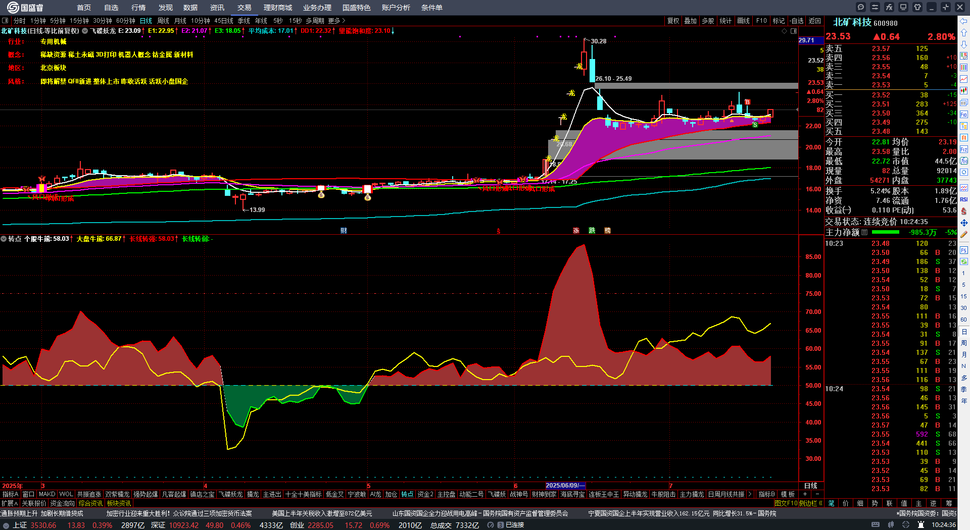Click the − button to remove indicator window
970x530 pixels.
(x=817, y=494)
